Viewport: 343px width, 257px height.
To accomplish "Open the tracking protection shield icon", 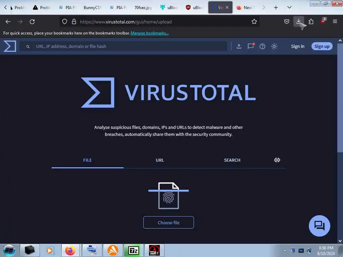I will [65, 21].
